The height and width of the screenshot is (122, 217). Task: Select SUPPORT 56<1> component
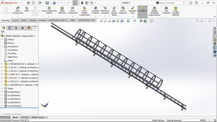click(21, 85)
